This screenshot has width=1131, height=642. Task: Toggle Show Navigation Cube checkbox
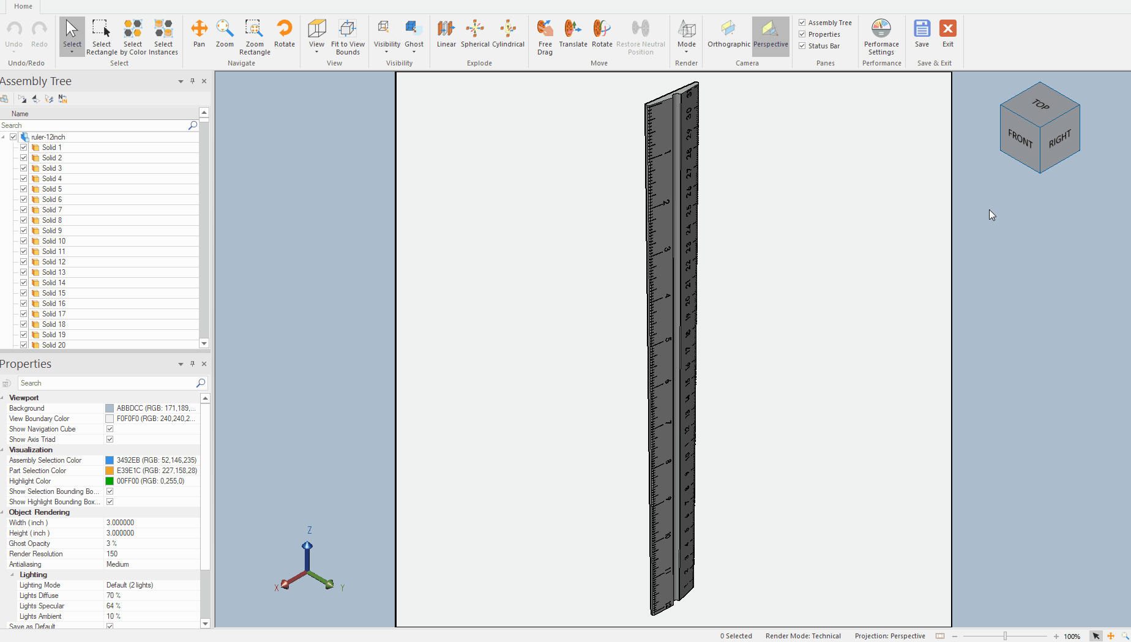coord(110,429)
